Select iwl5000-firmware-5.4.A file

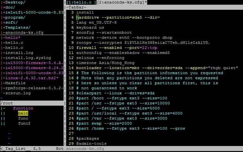[x=33, y=63]
